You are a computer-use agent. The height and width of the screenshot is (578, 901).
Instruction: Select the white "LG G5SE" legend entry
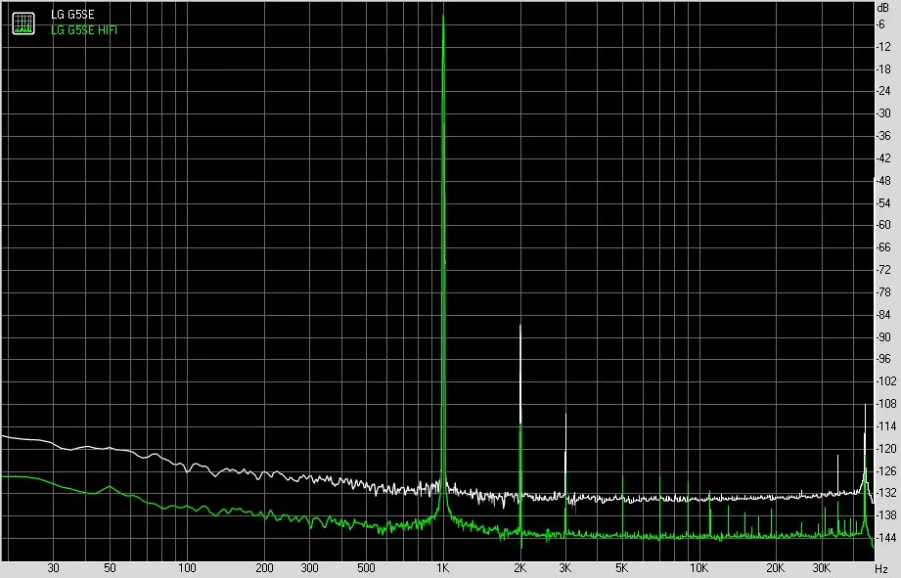(72, 15)
